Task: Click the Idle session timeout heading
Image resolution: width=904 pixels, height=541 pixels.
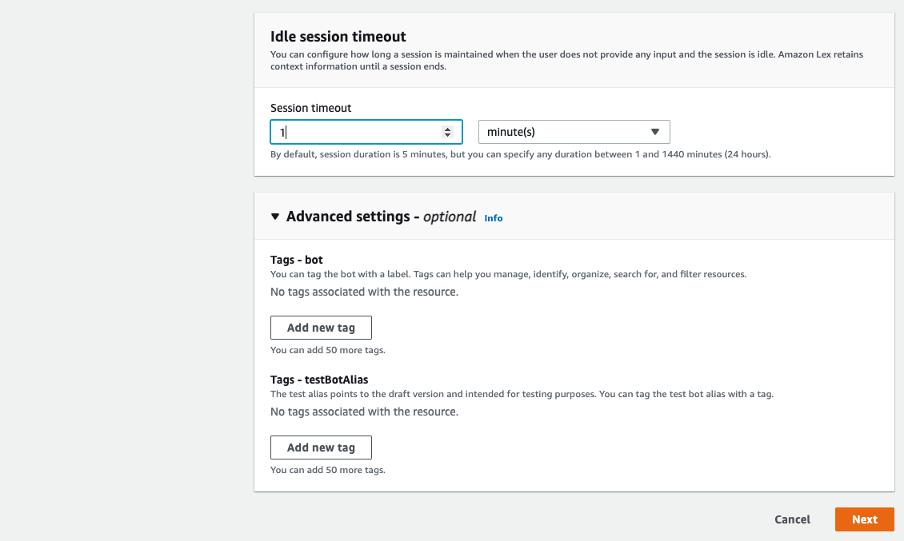Action: pyautogui.click(x=338, y=37)
